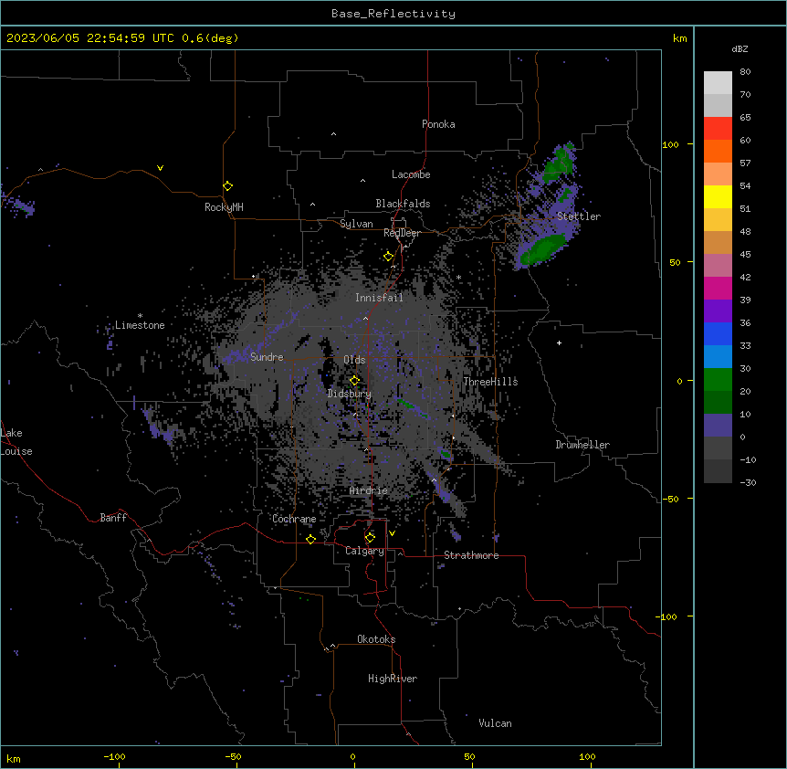The image size is (787, 769).
Task: Click the ThreeHills label
Action: [x=490, y=382]
